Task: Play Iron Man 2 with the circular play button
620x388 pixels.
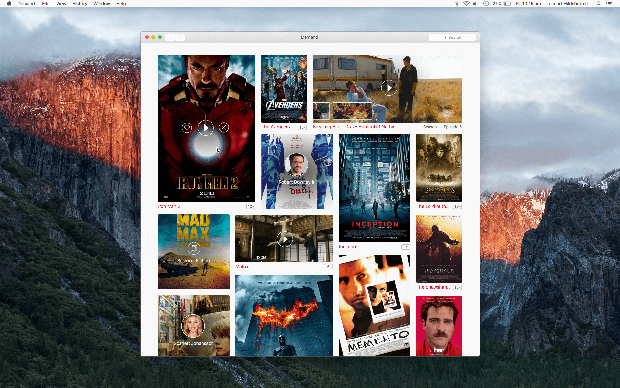Action: pos(206,128)
